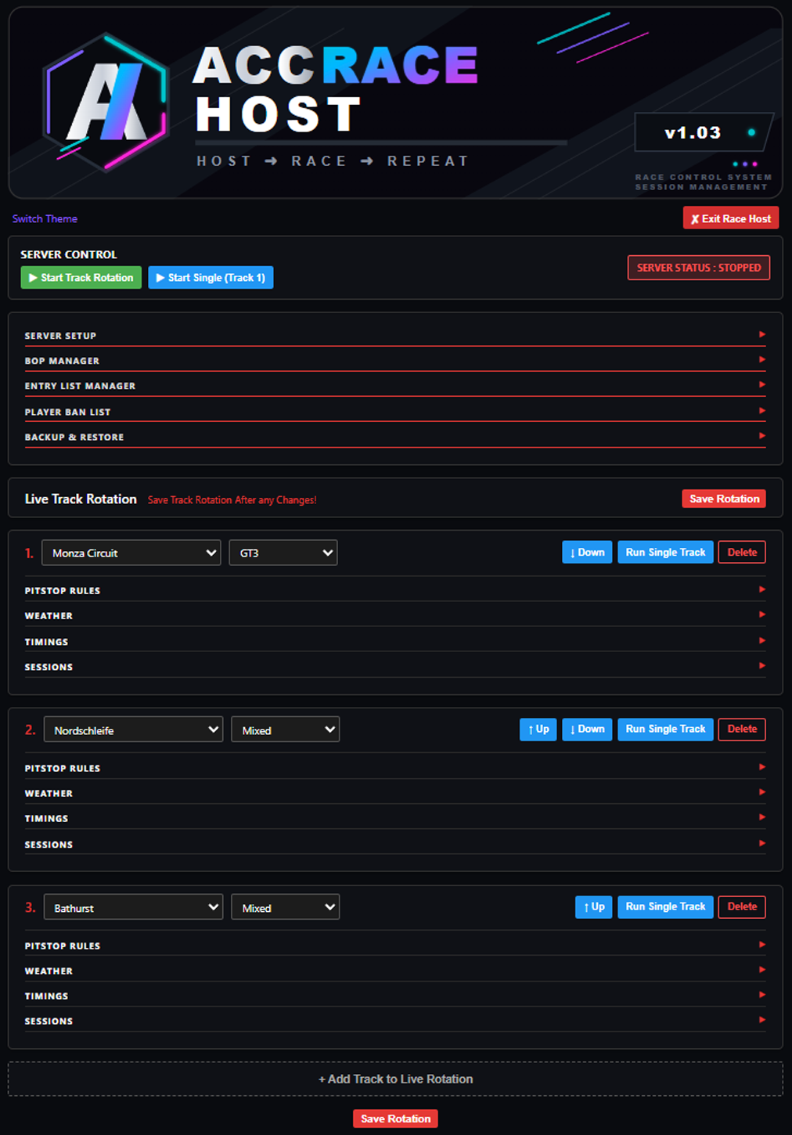The width and height of the screenshot is (792, 1135).
Task: Run Single Track for Bathurst
Action: 665,907
